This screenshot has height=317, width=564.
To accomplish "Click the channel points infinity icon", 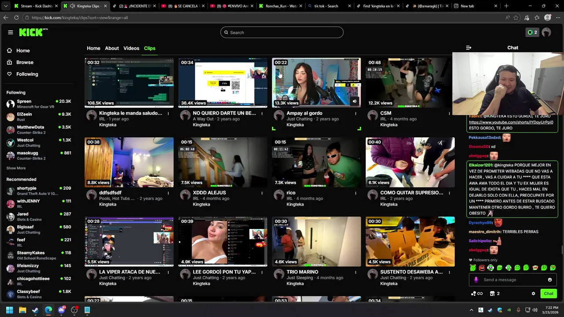I will [477, 294].
